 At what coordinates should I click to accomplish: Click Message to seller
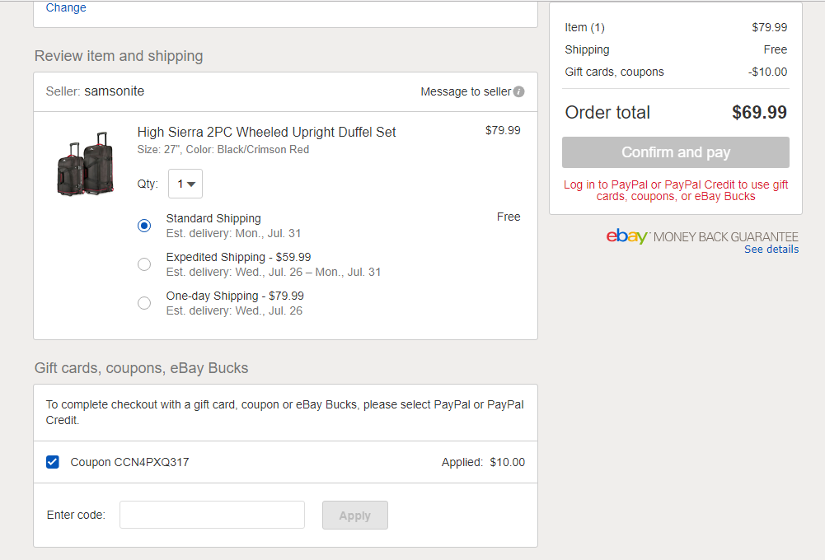click(x=466, y=91)
